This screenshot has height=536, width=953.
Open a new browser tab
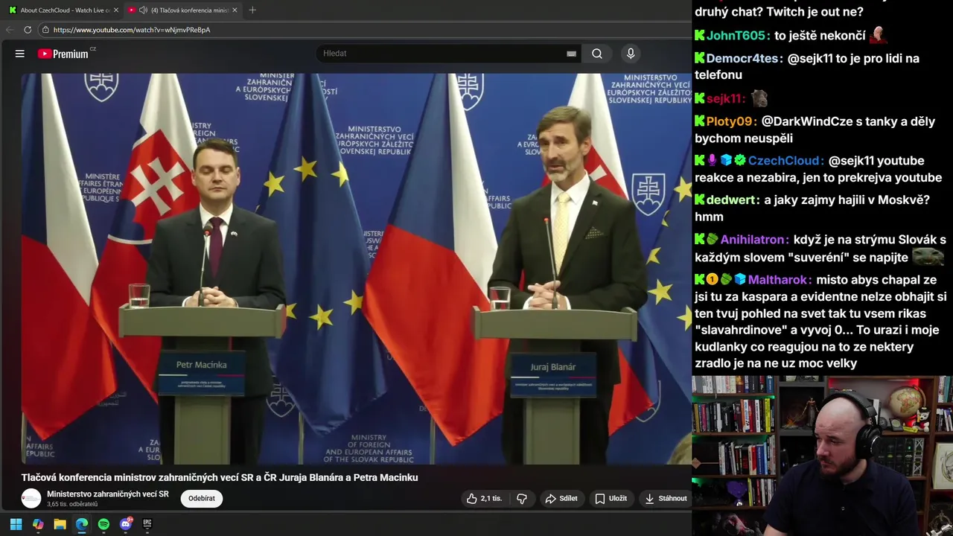[x=252, y=10]
